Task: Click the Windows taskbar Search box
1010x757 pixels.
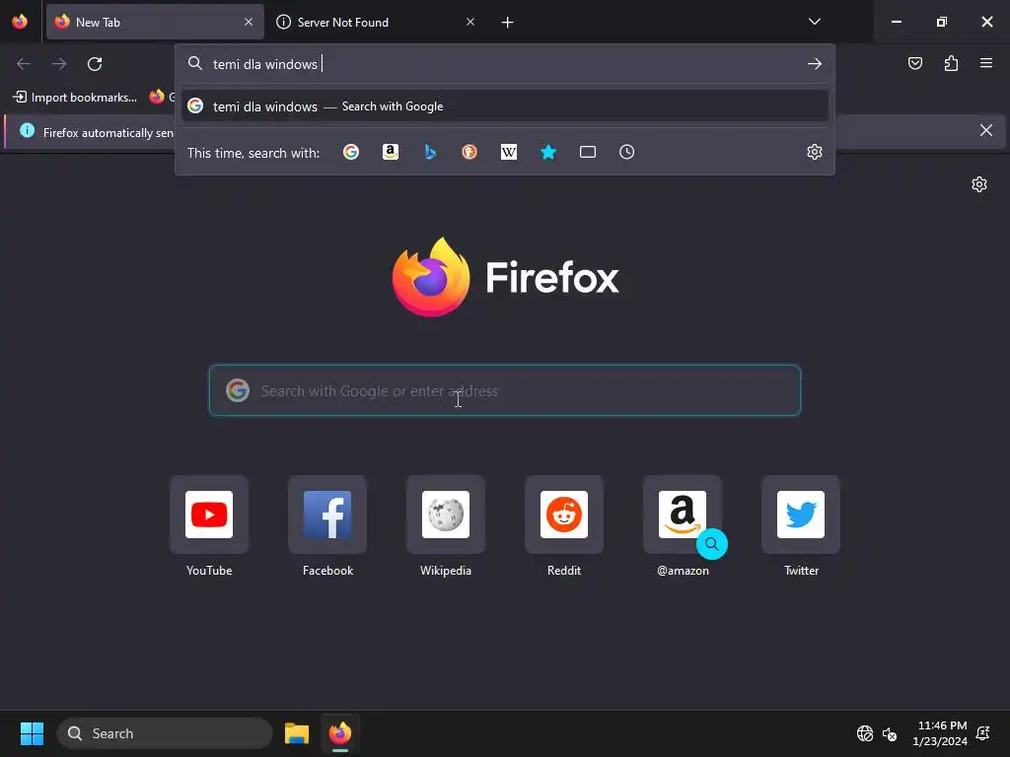Action: tap(165, 733)
